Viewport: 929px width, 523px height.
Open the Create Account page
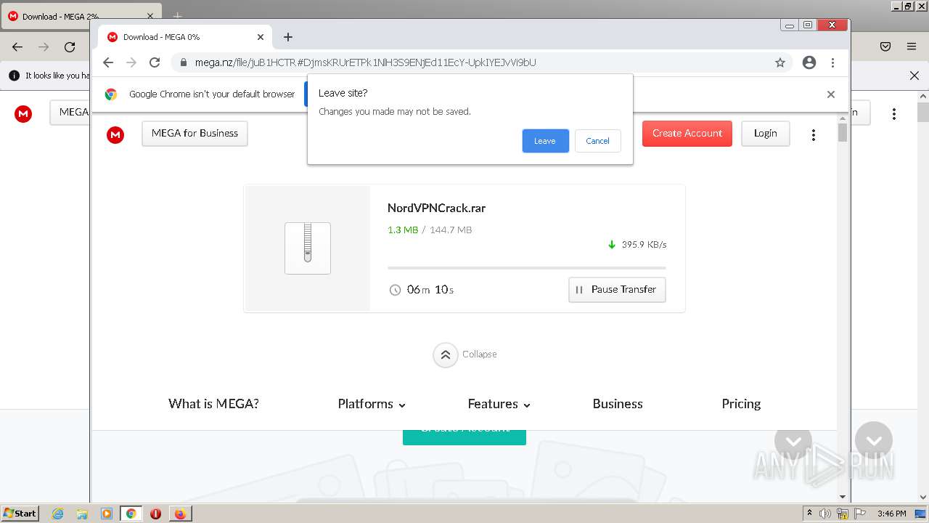(687, 133)
